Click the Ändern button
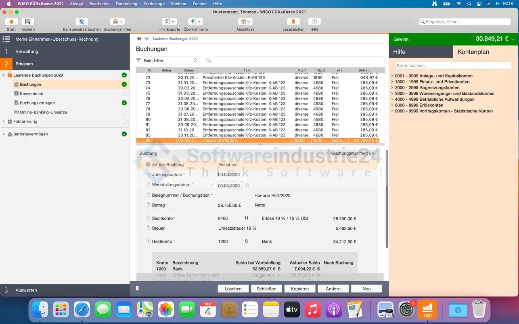Viewport: 519px width, 324px height. coord(333,289)
